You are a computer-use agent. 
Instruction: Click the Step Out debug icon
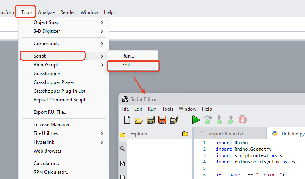click(x=231, y=120)
